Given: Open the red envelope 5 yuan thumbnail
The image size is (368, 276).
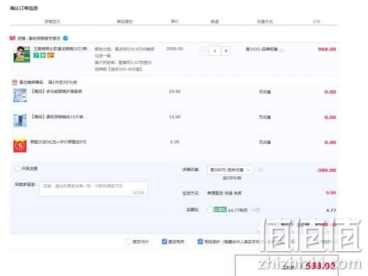Looking at the screenshot, I should click(x=20, y=145).
